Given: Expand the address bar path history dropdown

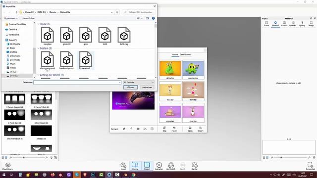Looking at the screenshot, I should point(112,12).
